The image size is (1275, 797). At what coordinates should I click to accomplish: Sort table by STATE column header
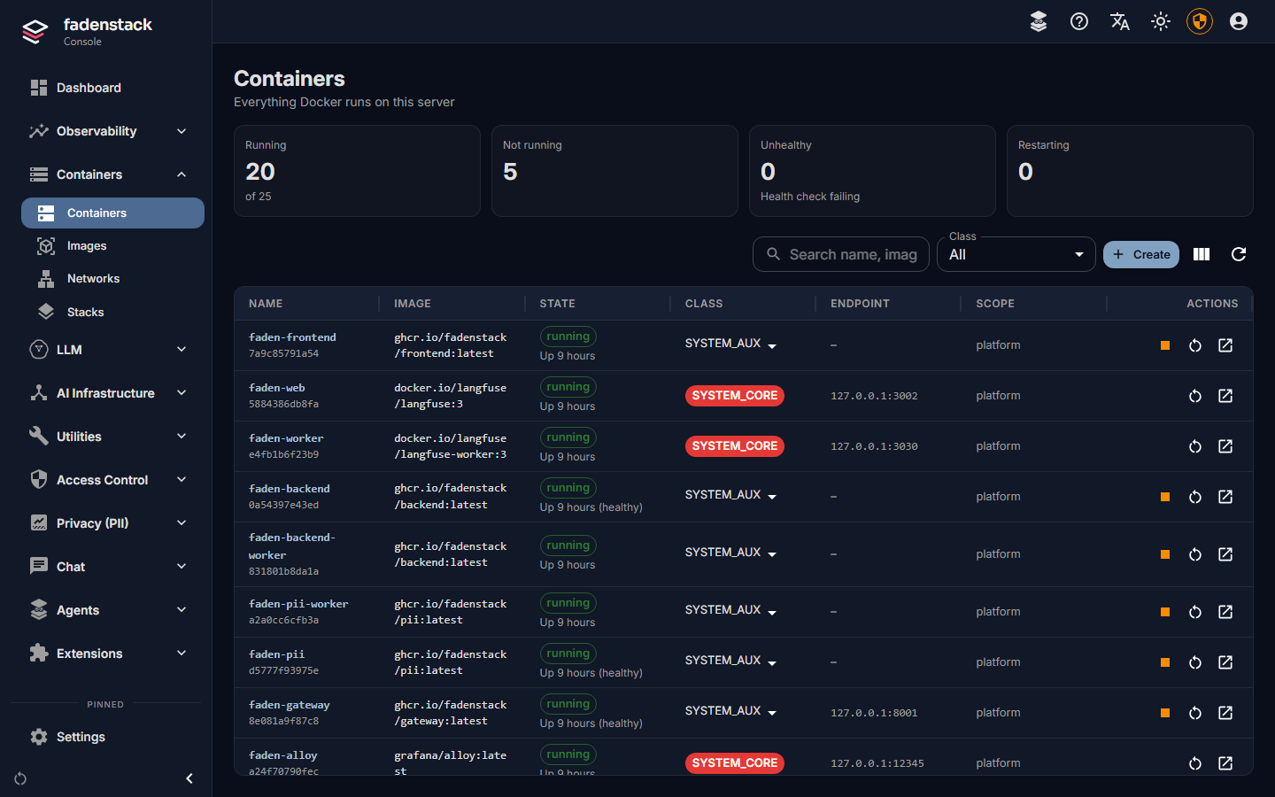(558, 304)
